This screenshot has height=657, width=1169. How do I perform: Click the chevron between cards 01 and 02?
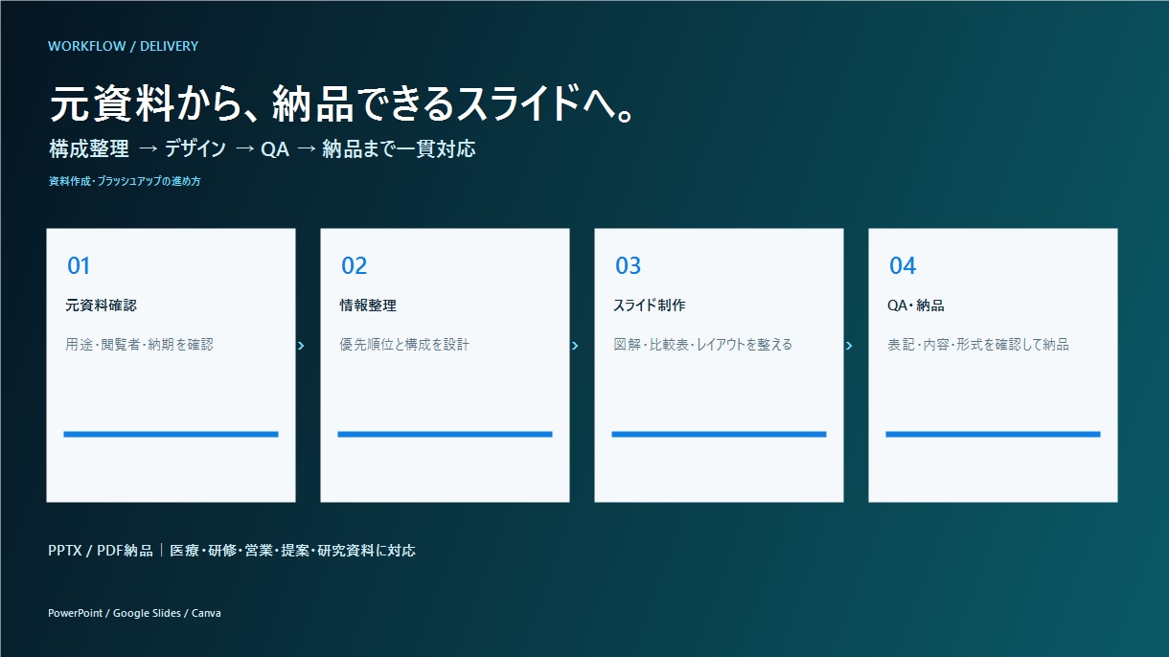coord(301,346)
